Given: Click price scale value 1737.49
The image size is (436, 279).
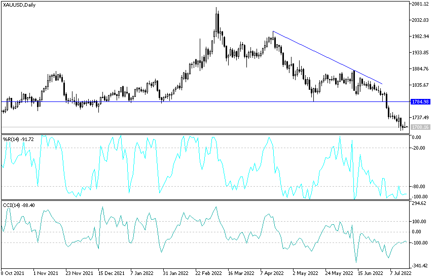Looking at the screenshot, I should (420, 118).
